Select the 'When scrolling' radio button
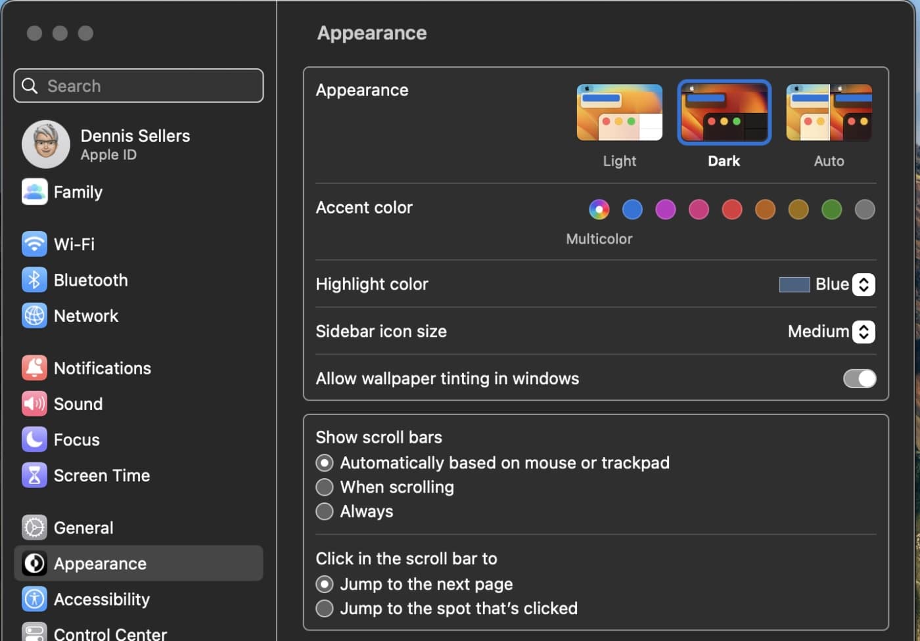This screenshot has width=920, height=641. (325, 487)
